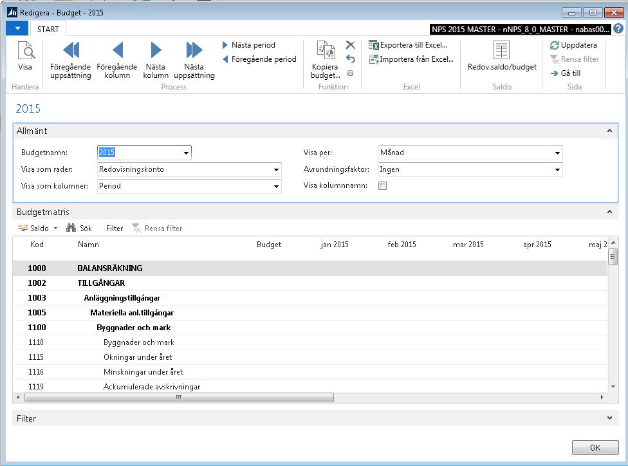Close the Redigera Budget window
Screen dimensions: 628x466
[614, 13]
